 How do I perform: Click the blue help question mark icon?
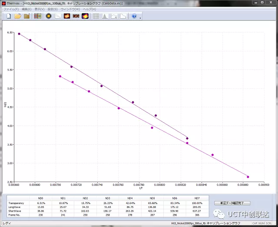tap(134, 16)
